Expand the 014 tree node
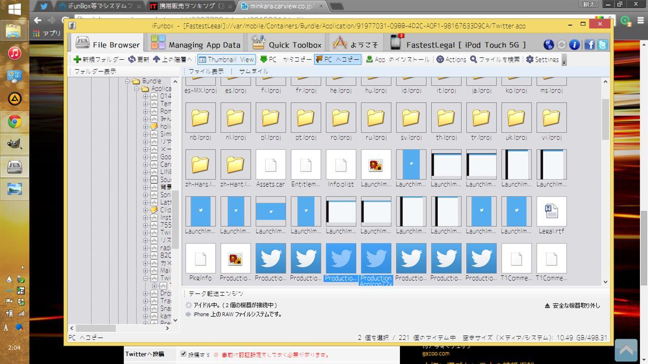The width and height of the screenshot is (648, 364). pos(145,96)
